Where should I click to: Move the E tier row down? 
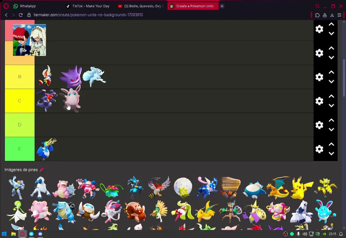pyautogui.click(x=331, y=154)
